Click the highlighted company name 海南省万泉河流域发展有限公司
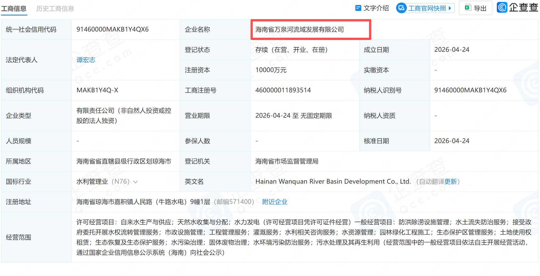Viewport: 540px width, 276px height. (x=299, y=30)
